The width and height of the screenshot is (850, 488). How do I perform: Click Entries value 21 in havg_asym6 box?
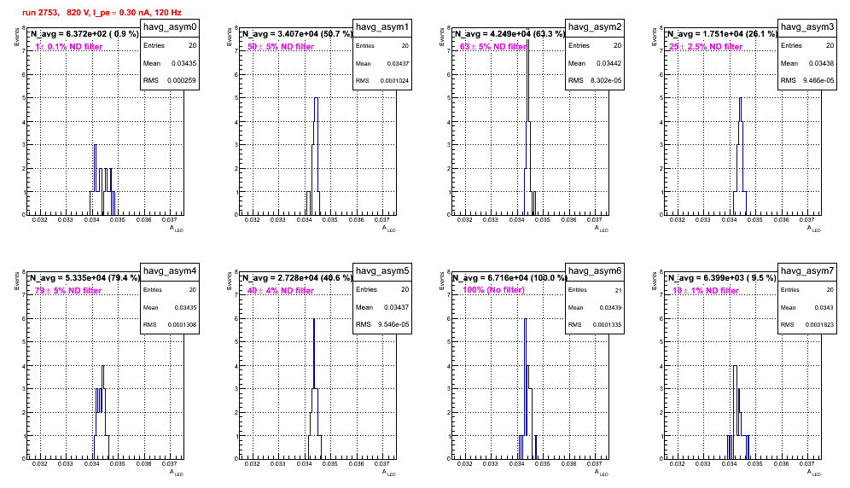coord(618,291)
